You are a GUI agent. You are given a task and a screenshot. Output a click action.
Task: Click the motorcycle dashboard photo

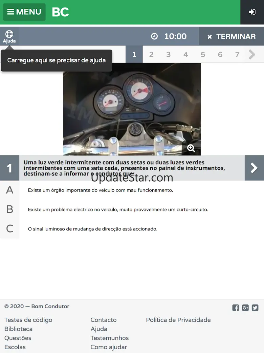132,109
